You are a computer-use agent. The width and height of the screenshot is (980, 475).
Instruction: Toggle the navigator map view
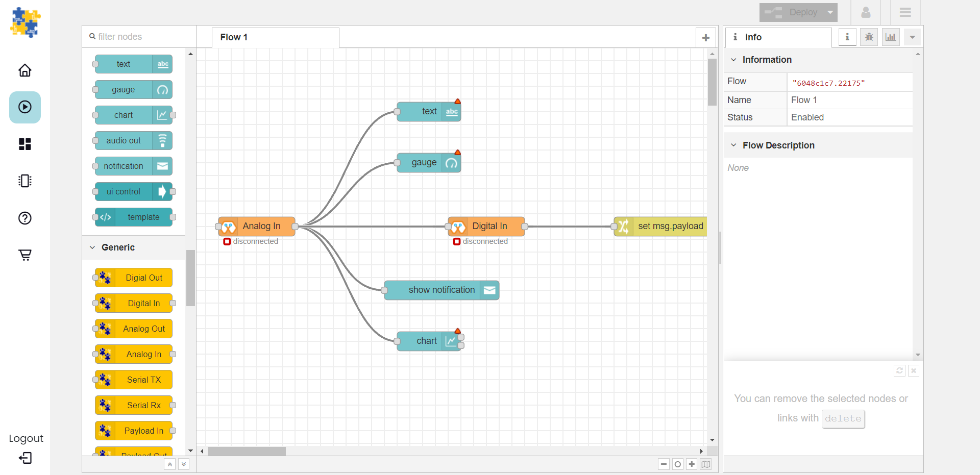click(x=705, y=464)
